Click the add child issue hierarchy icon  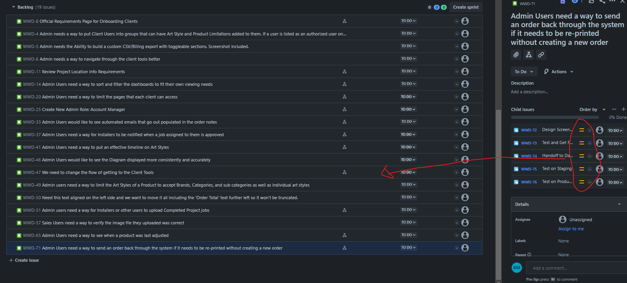coord(529,55)
